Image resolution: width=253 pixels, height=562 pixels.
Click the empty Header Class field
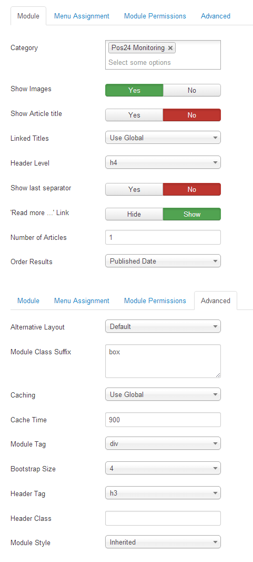[x=163, y=518]
